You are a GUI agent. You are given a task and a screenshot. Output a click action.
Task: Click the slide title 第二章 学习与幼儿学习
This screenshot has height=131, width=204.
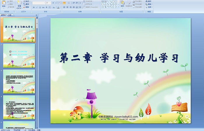[x=119, y=58]
